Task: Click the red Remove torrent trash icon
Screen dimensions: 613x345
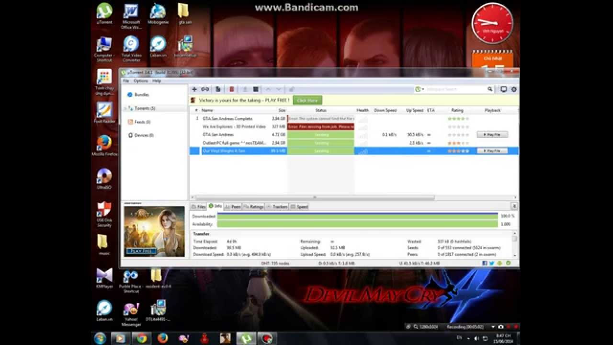Action: coord(231,89)
